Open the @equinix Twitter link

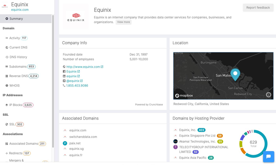(73, 81)
